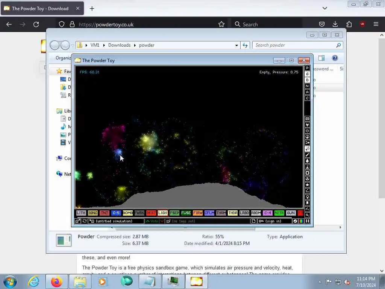Select the C-5 explosive element

click(x=116, y=213)
